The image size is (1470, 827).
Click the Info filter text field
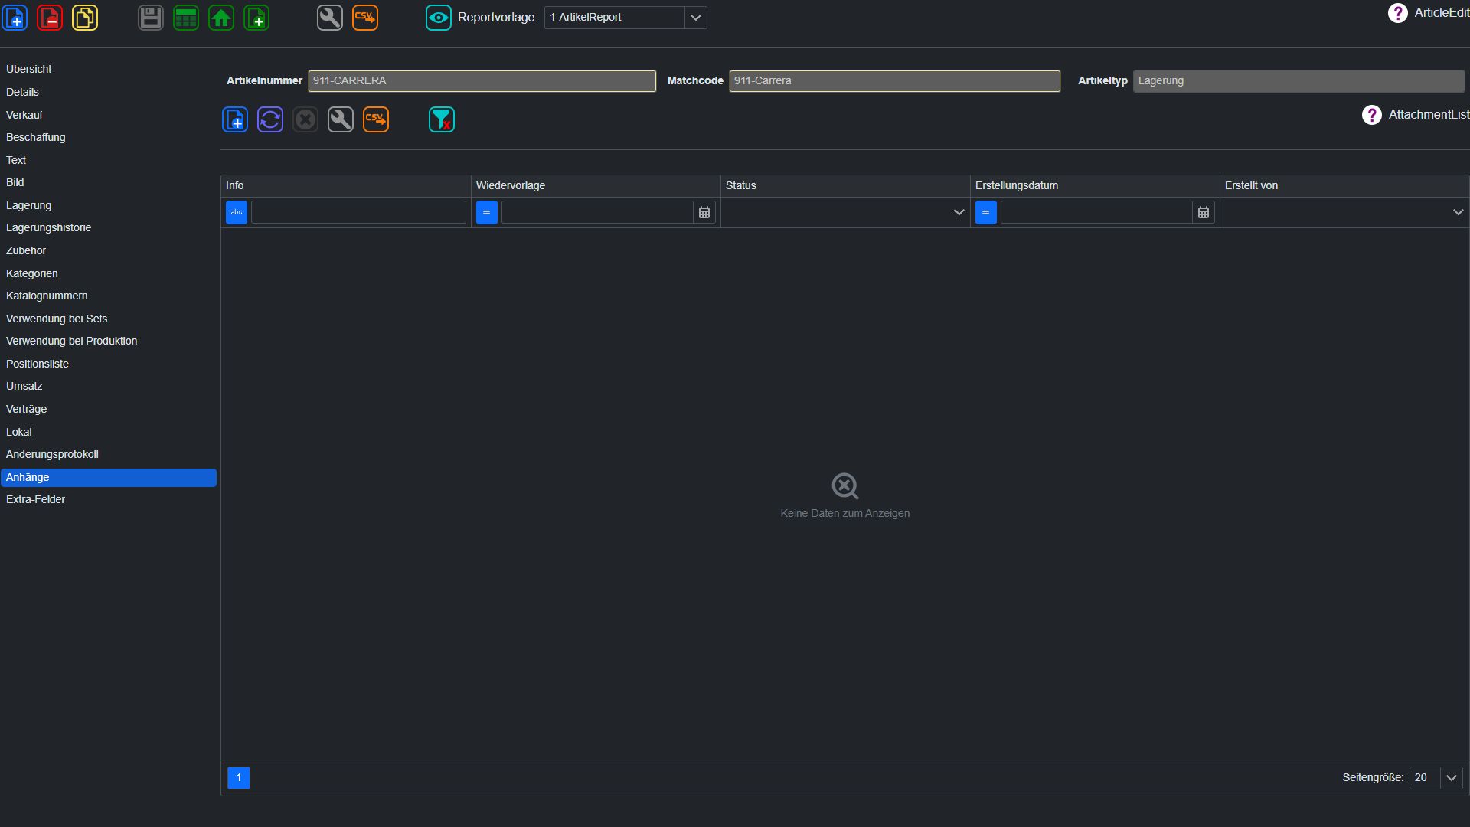pyautogui.click(x=358, y=212)
